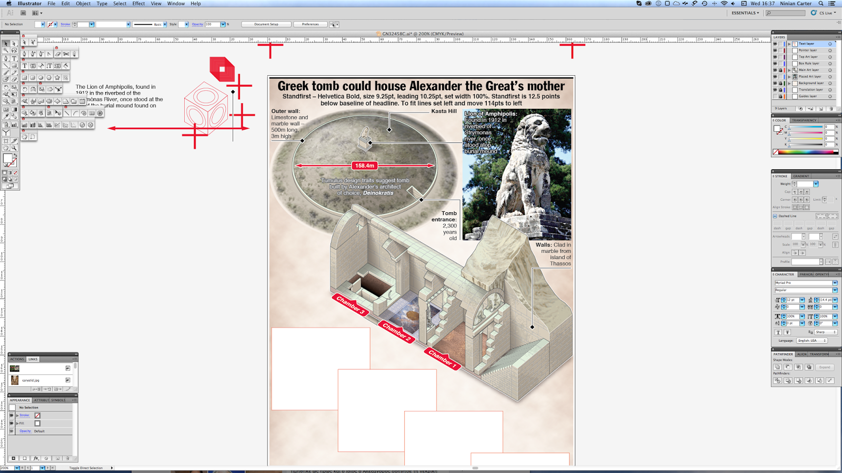Screen dimensions: 842x473
Task: Toggle visibility of the Top Art layer
Action: (x=775, y=57)
